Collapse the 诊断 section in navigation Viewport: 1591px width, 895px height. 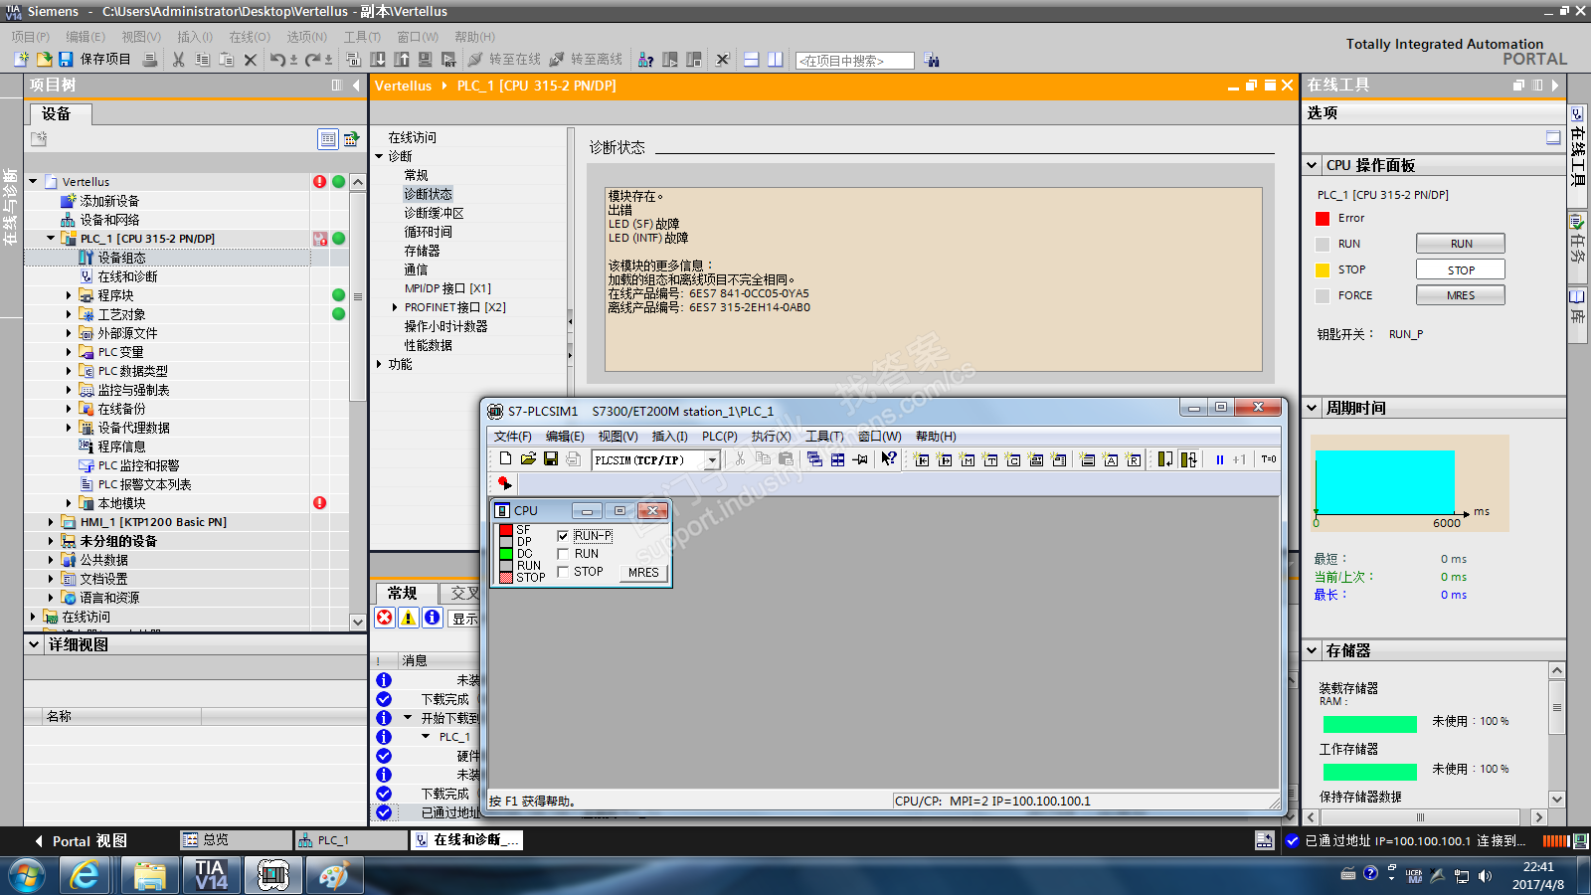tap(379, 156)
